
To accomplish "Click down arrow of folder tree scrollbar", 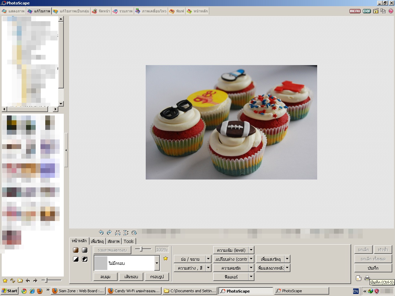I will 61,104.
